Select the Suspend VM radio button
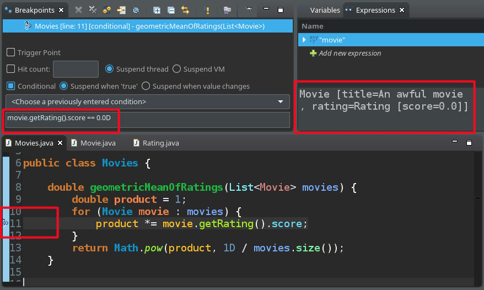Screen dimensions: 484x290 coord(176,68)
